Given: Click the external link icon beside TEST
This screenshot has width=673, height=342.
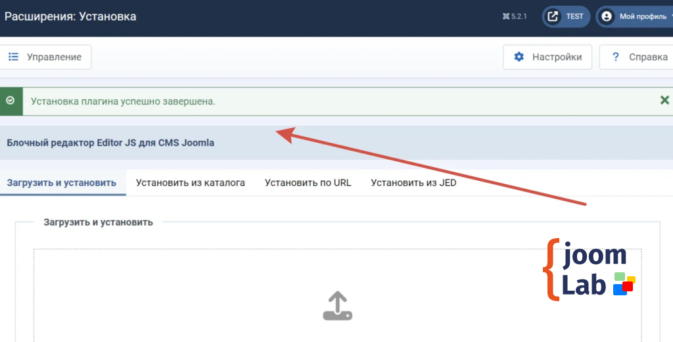Looking at the screenshot, I should tap(554, 16).
